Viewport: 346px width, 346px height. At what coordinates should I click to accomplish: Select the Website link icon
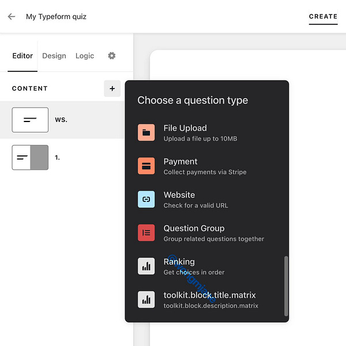(146, 199)
